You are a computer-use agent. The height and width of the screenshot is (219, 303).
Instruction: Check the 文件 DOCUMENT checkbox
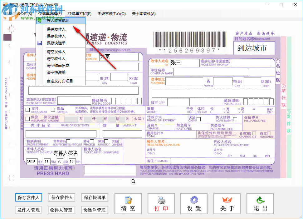[28, 109]
